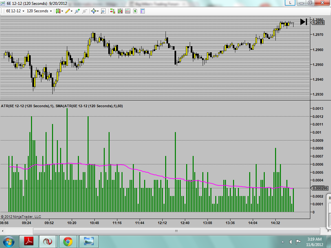Select the crosshair cursor icon
The image size is (331, 248).
pyautogui.click(x=93, y=11)
